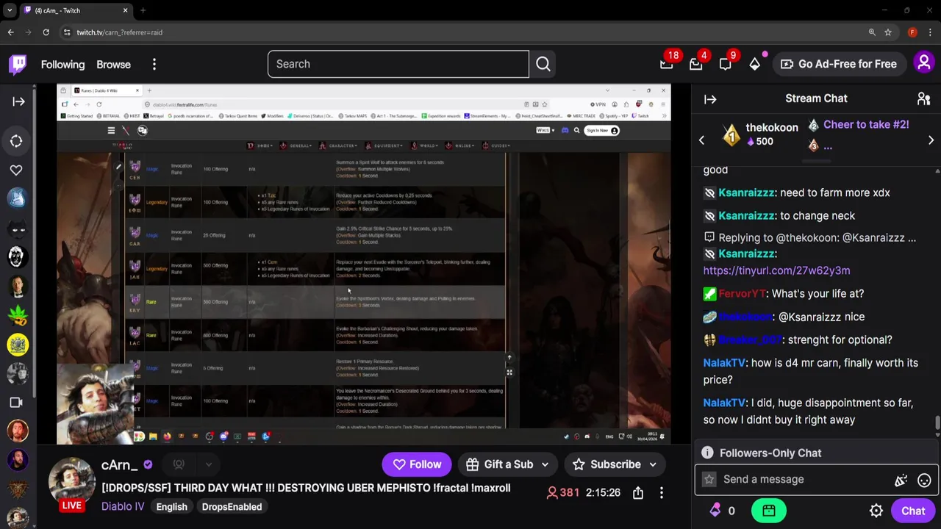The image size is (941, 529).
Task: Click the DropsEnabled tag
Action: [232, 507]
